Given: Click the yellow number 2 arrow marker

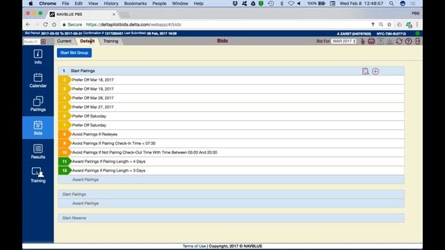Looking at the screenshot, I should point(65,80).
